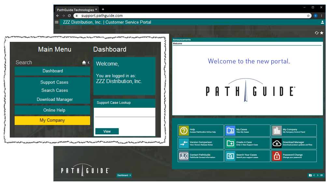Select the highlighted My Company menu item

[52, 120]
